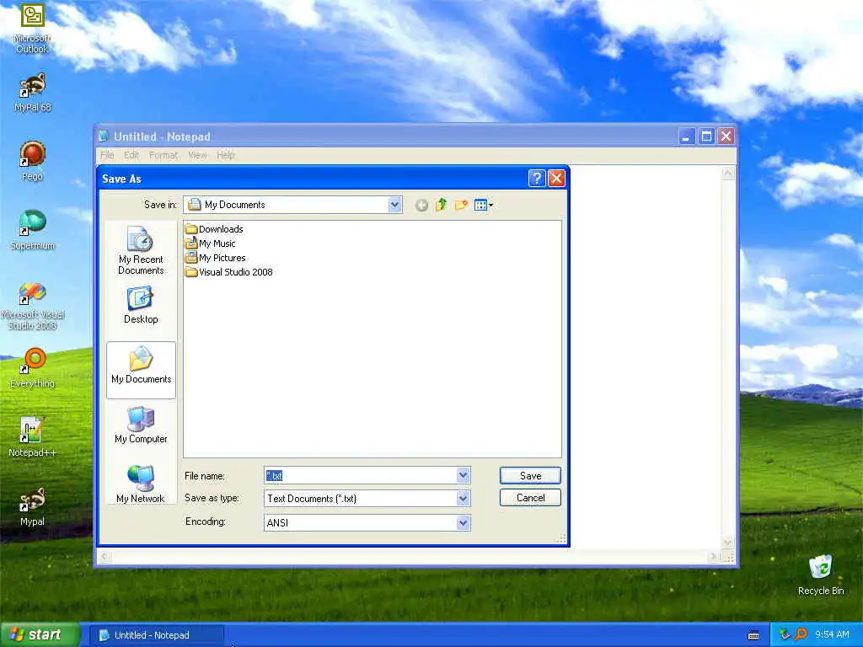The width and height of the screenshot is (863, 647).
Task: Click the Save As help question-mark button
Action: [537, 179]
